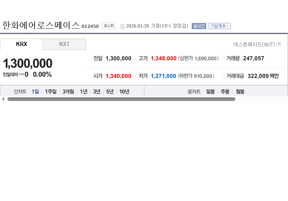Click the 봉차트 label
The width and height of the screenshot is (288, 201).
[x=194, y=91]
